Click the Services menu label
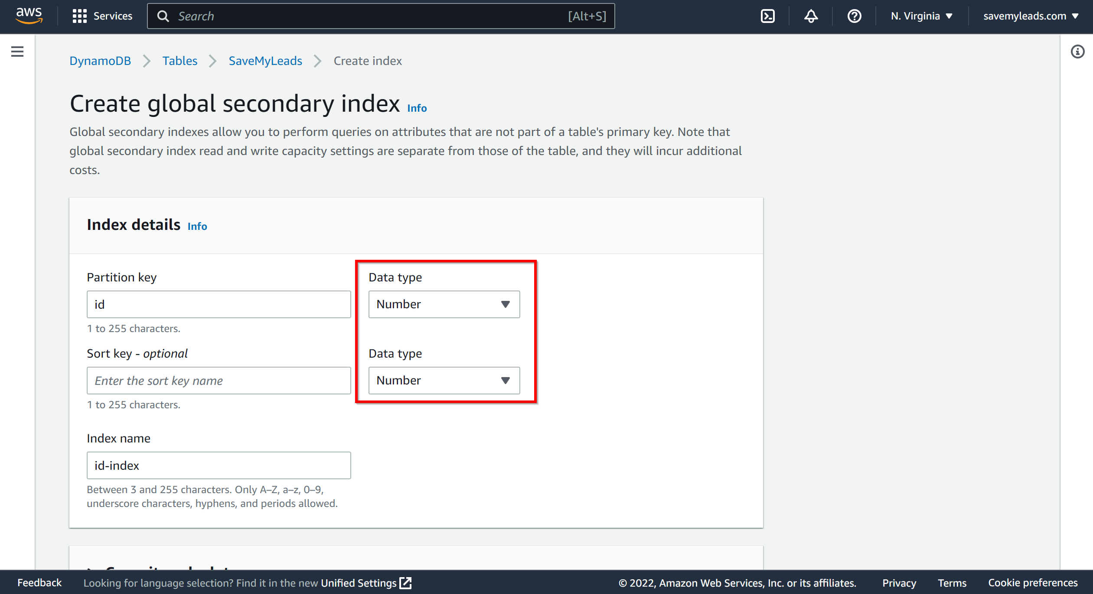The image size is (1093, 594). click(x=113, y=16)
